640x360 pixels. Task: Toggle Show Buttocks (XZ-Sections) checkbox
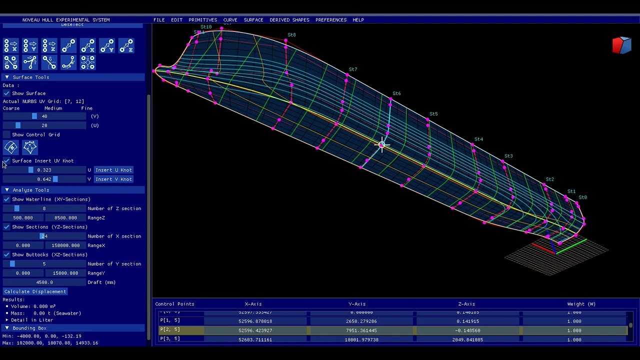pos(6,255)
